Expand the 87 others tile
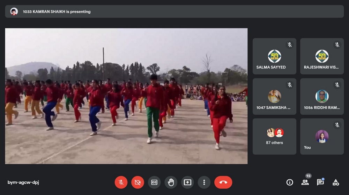349x195 pixels. [x=274, y=136]
